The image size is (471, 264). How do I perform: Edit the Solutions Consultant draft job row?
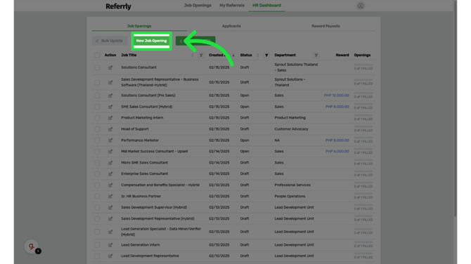[110, 67]
